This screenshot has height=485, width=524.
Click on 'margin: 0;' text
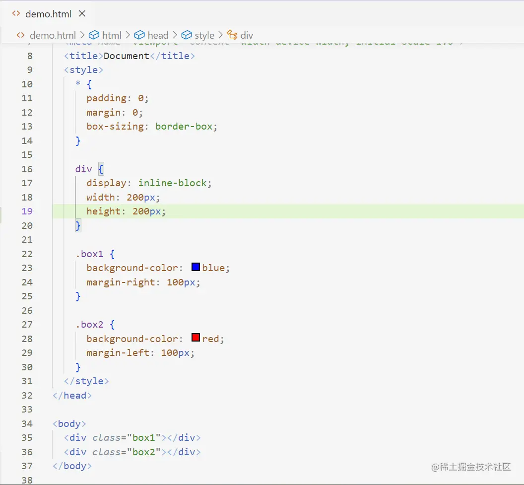tap(115, 112)
